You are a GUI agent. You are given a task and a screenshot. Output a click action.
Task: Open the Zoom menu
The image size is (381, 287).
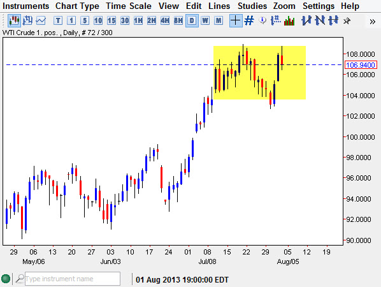(x=284, y=6)
